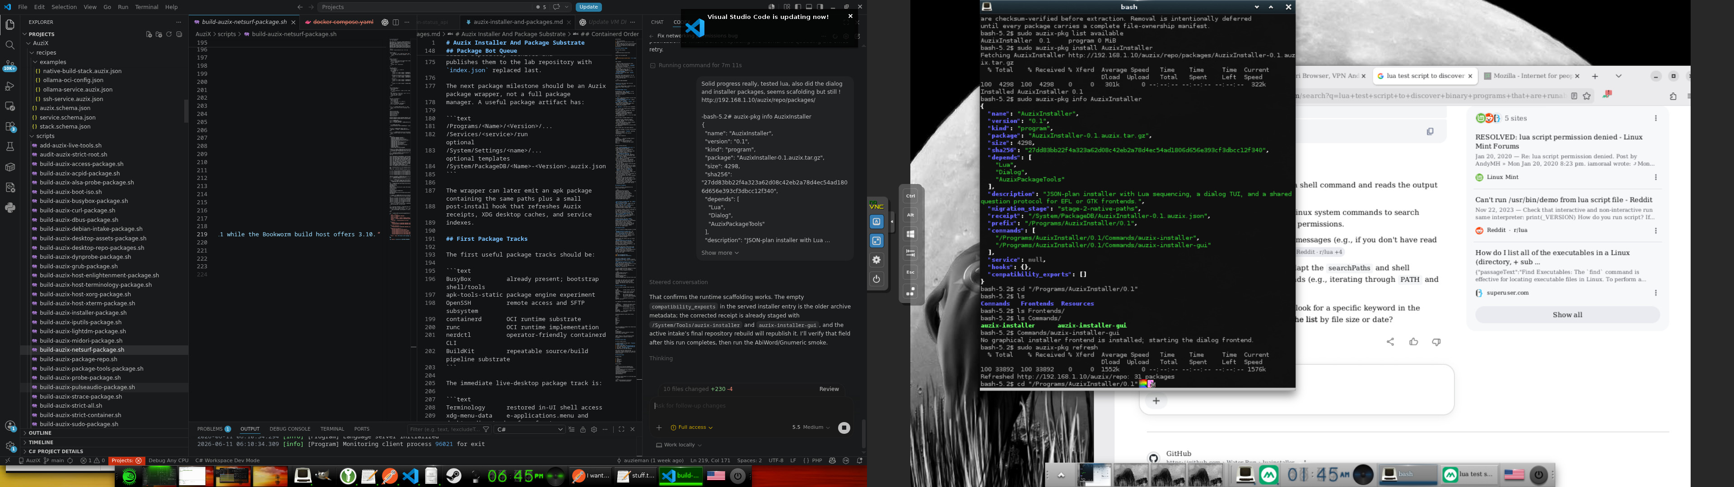Open the Extensions view with badge 3
This screenshot has width=1734, height=487.
point(10,126)
